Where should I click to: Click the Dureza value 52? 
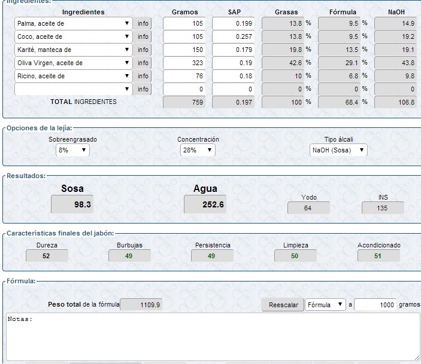(x=47, y=256)
